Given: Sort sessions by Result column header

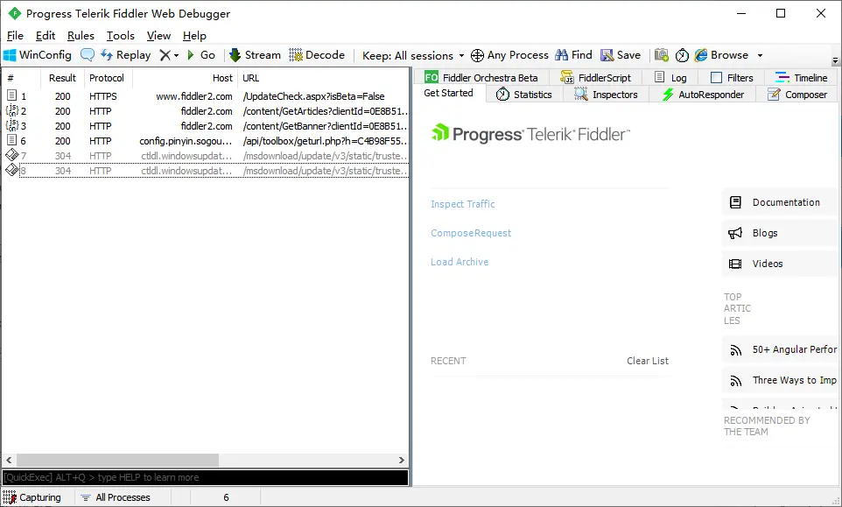Looking at the screenshot, I should [x=62, y=78].
